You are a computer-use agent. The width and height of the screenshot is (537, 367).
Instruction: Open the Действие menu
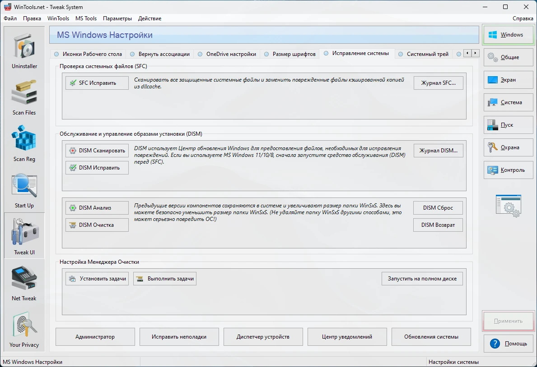click(149, 18)
